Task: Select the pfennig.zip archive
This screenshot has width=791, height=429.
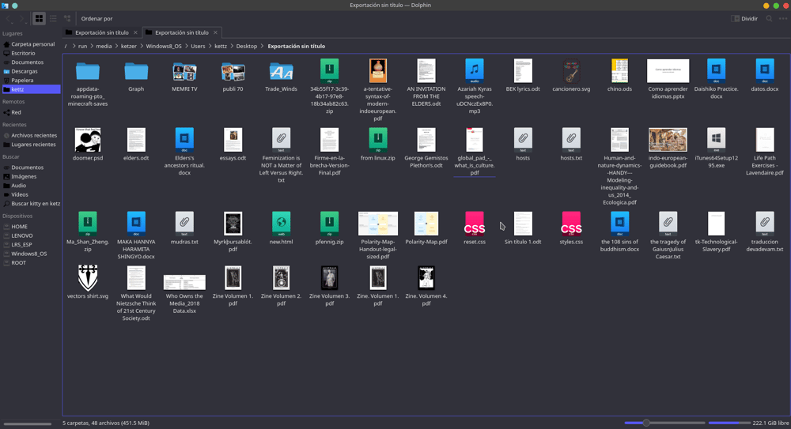Action: click(329, 224)
